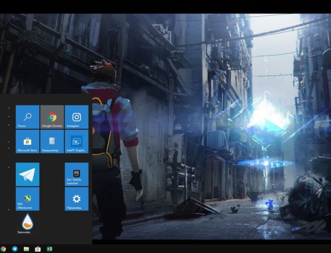The height and width of the screenshot is (253, 331).
Task: Launch the Калькулятор tile
Action: pos(52,142)
